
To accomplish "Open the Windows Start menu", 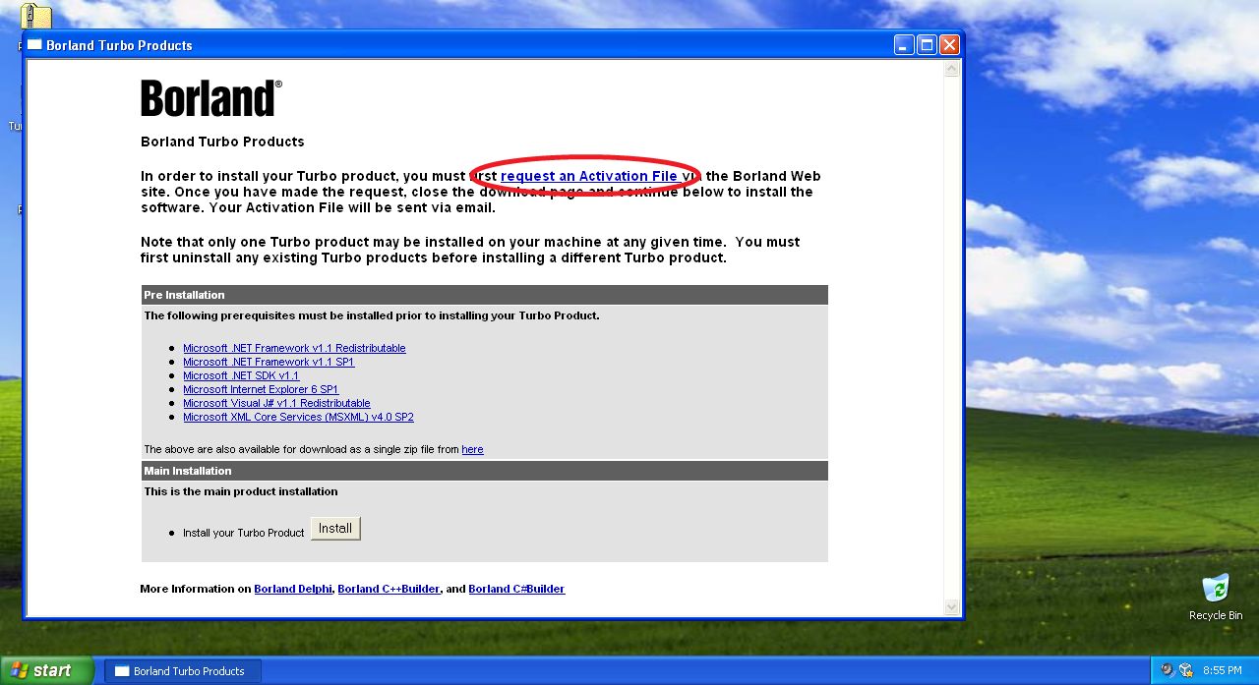I will (x=46, y=670).
